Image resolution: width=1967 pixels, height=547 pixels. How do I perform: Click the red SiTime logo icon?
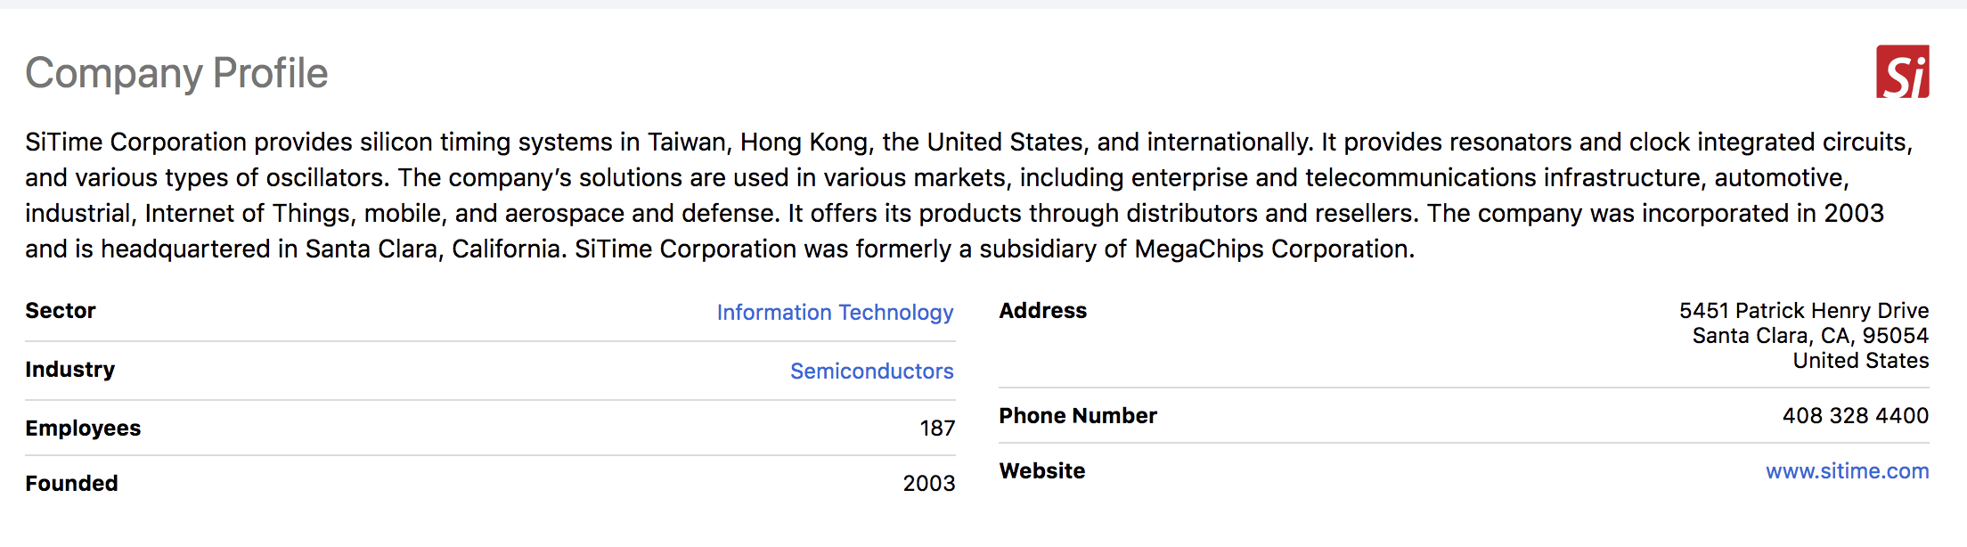(x=1902, y=72)
